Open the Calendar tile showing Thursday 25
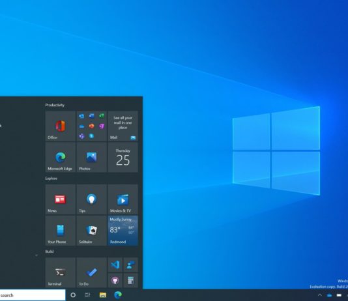The height and width of the screenshot is (301, 348). 123,157
